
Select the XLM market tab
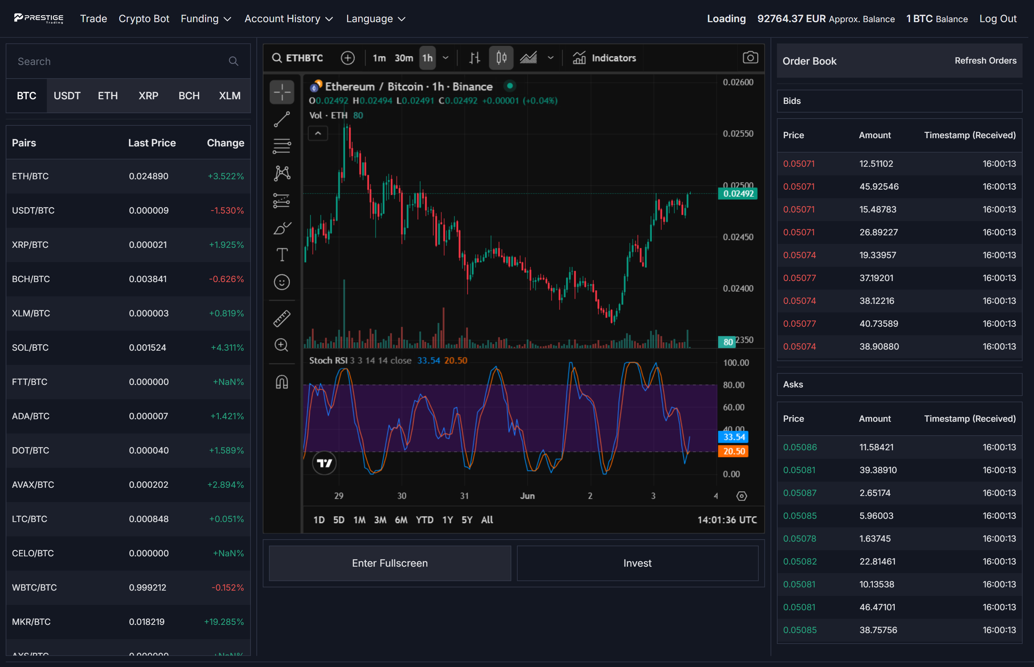coord(230,96)
